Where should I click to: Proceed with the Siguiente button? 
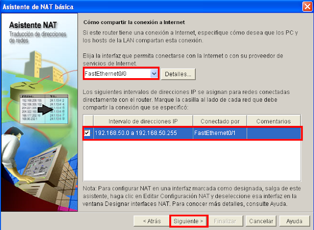188,221
